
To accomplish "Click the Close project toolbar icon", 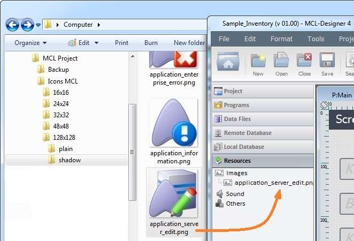I will (x=304, y=62).
